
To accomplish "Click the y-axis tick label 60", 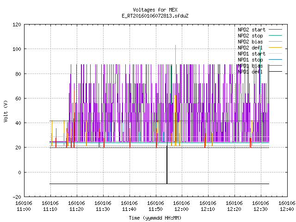I will (x=18, y=99).
